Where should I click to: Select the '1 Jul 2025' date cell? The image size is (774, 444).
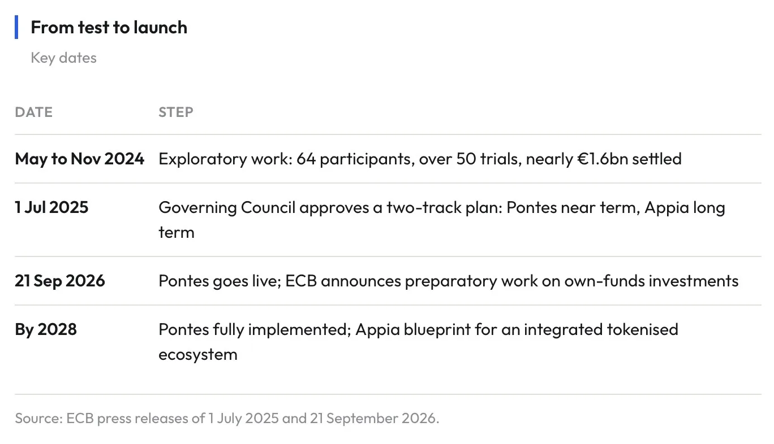coord(51,207)
